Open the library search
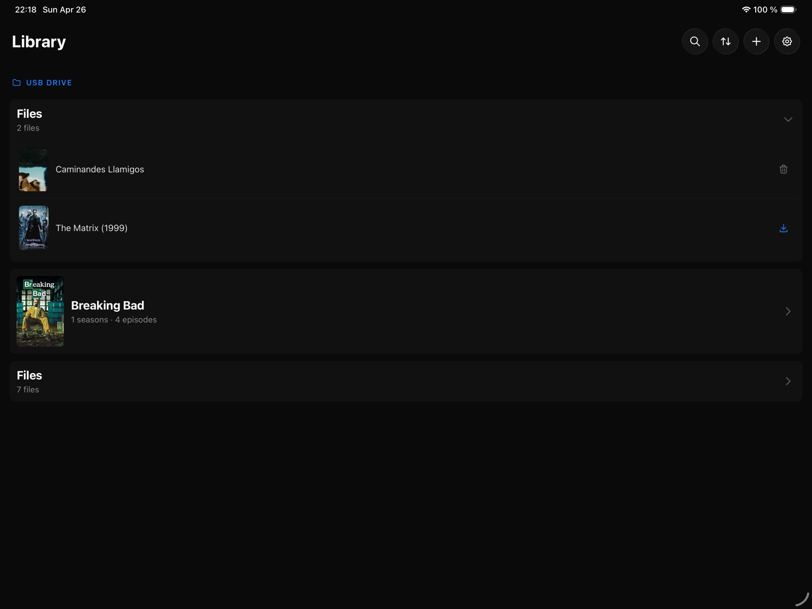This screenshot has height=609, width=812. click(695, 42)
